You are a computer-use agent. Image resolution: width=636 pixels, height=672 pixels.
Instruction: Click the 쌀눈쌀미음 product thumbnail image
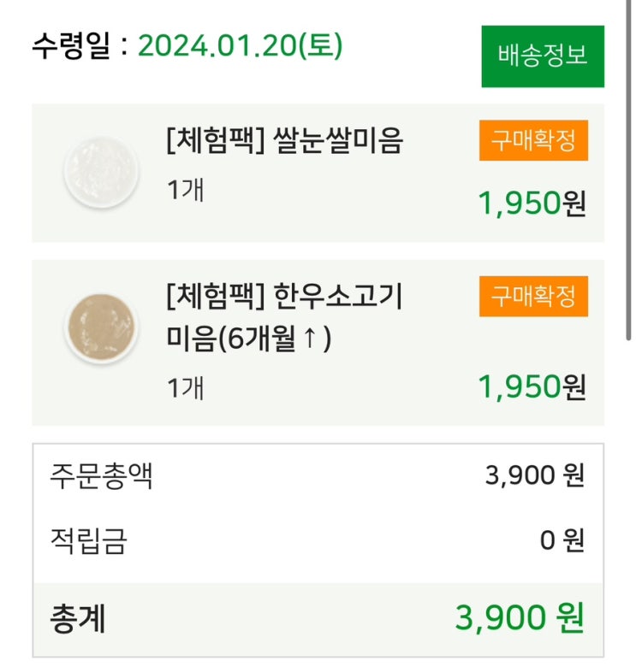(x=100, y=172)
